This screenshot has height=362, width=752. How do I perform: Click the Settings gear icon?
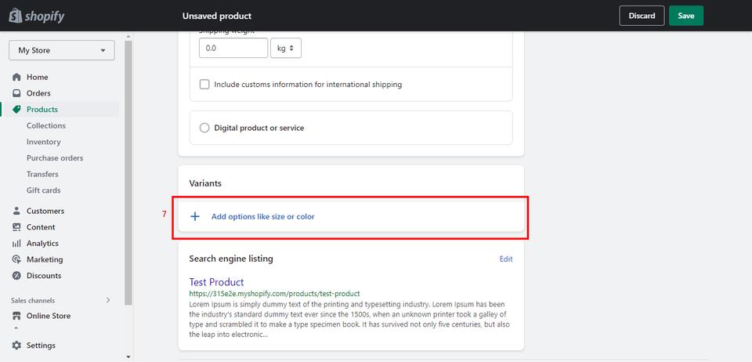click(16, 346)
